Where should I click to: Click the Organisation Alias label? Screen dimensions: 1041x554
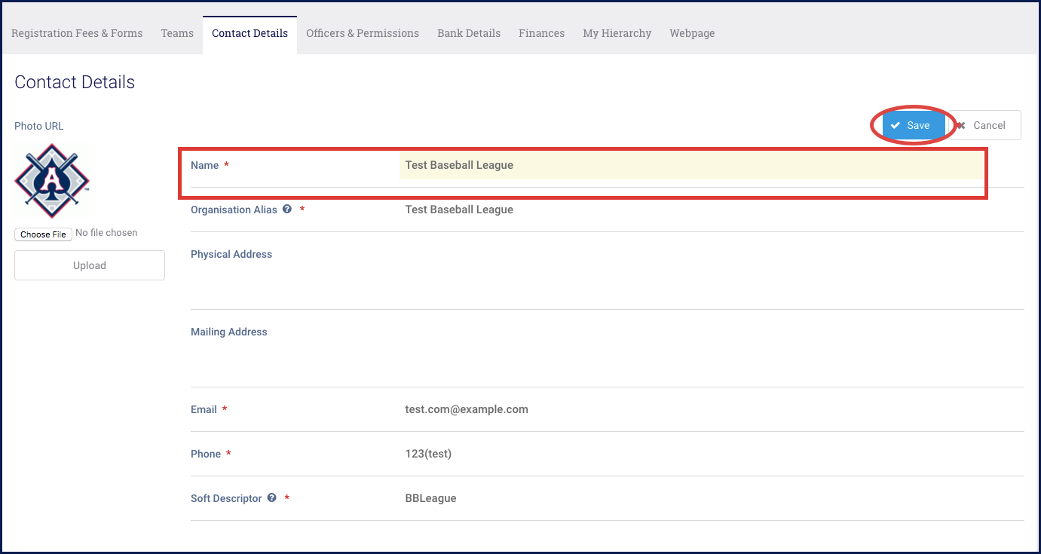(234, 210)
